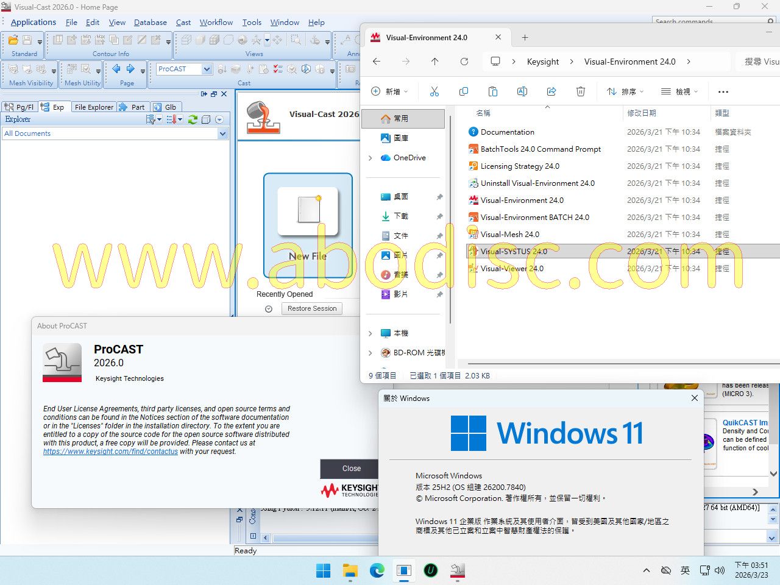This screenshot has height=585, width=780.
Task: Click the scissors Cut icon in file window
Action: pyautogui.click(x=434, y=91)
